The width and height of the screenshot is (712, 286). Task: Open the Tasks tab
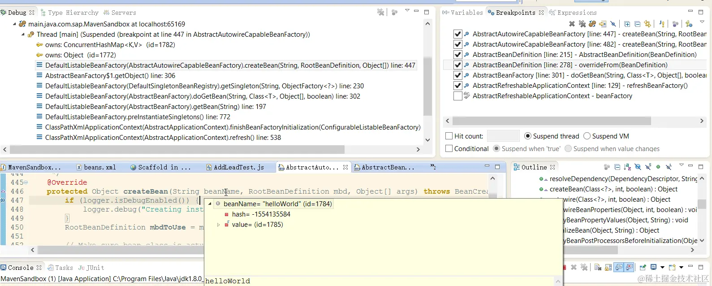[x=60, y=268]
